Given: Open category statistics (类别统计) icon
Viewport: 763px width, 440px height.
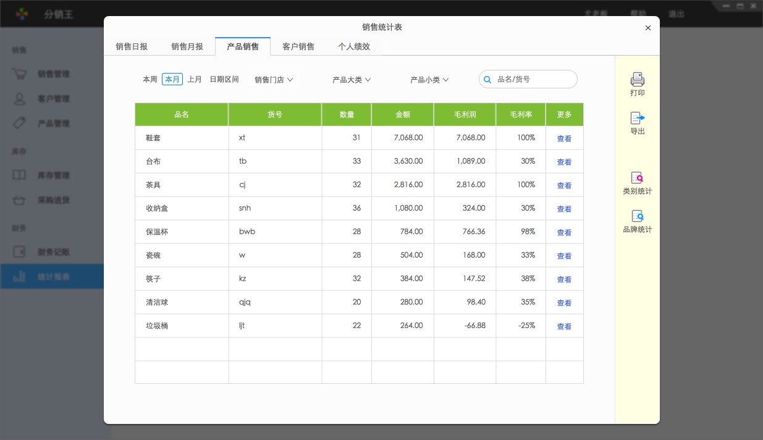Looking at the screenshot, I should coord(637,178).
